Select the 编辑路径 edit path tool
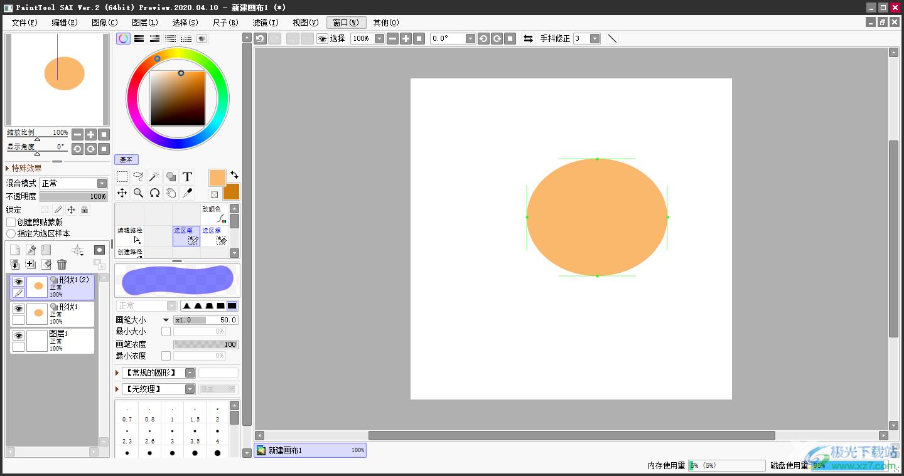904x476 pixels. [x=130, y=236]
